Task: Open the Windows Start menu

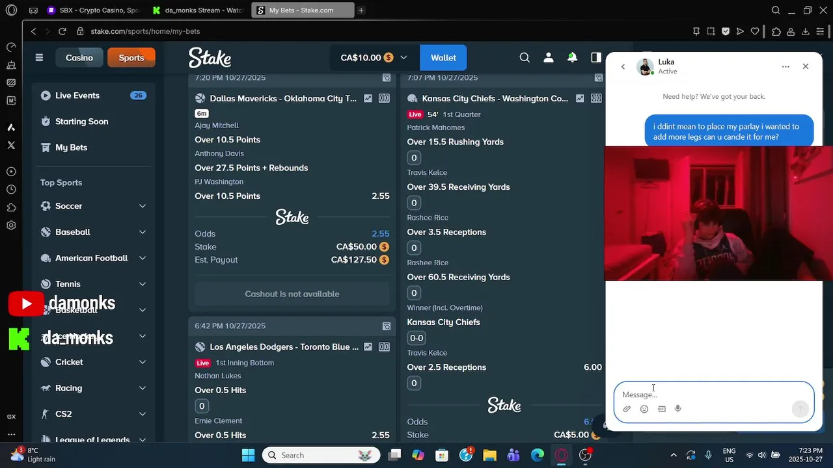Action: (x=249, y=455)
